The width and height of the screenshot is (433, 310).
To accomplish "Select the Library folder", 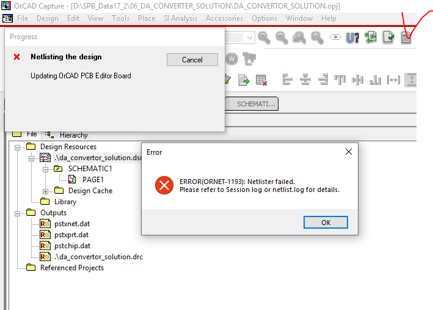I will [65, 202].
